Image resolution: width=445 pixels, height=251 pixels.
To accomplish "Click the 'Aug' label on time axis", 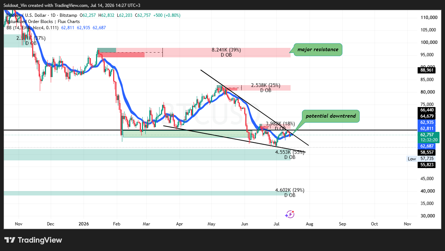I will pyautogui.click(x=309, y=223).
